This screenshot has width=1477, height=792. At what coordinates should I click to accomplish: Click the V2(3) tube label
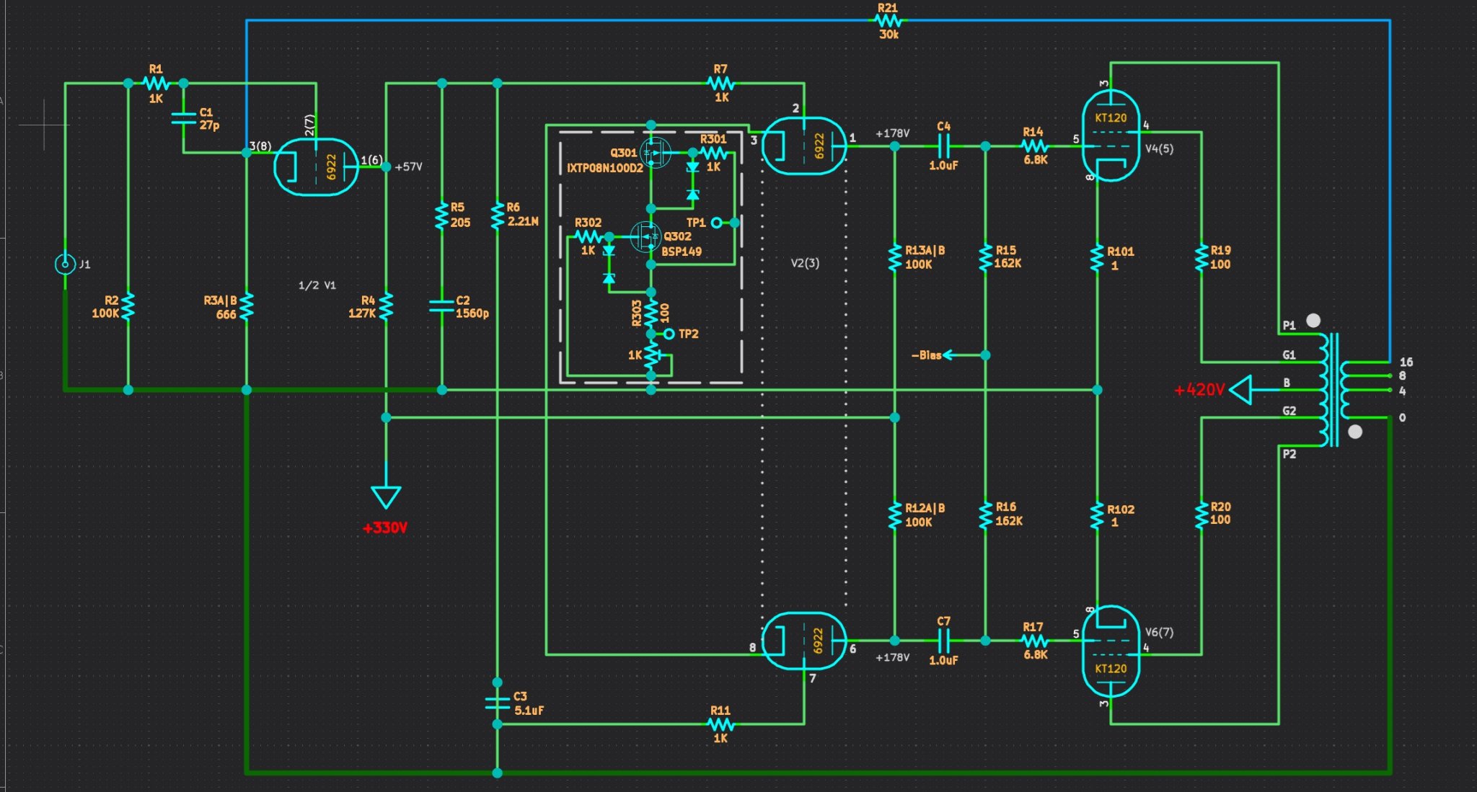(x=805, y=263)
